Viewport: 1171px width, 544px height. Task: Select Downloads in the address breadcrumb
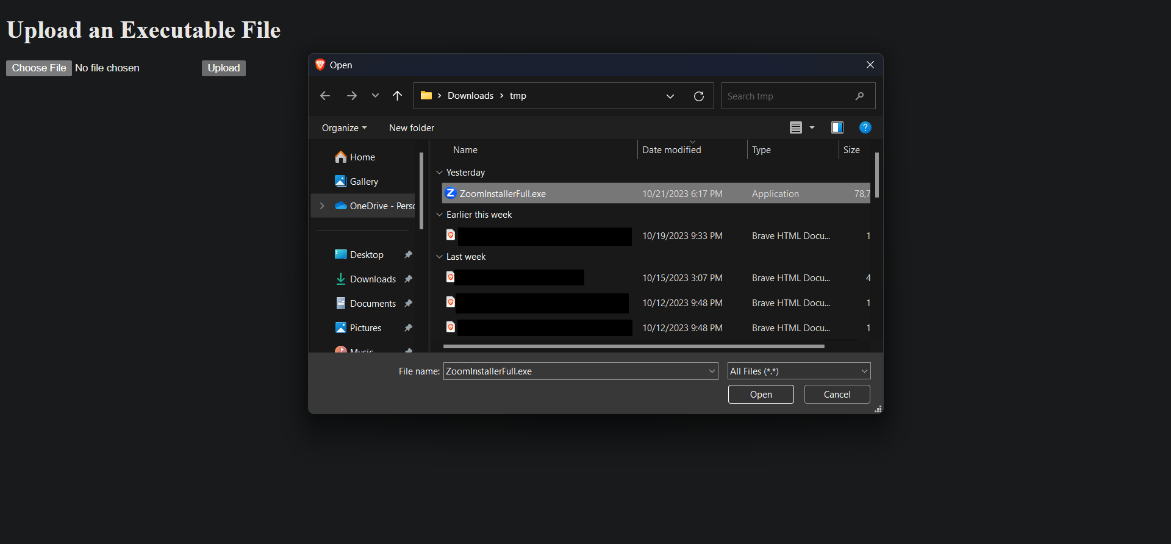click(470, 96)
